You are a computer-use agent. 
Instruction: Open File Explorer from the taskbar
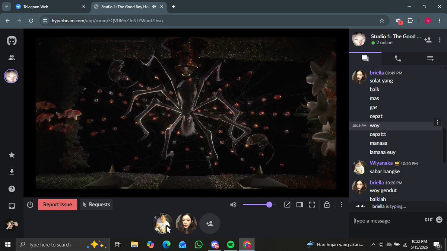(134, 244)
